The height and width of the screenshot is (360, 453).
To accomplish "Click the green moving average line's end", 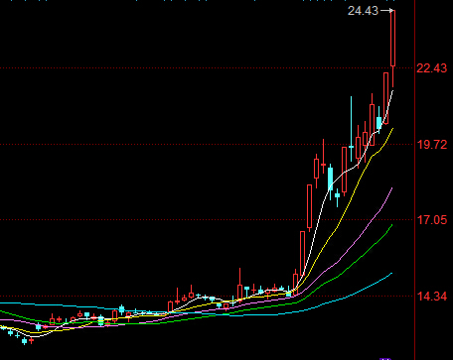I will [391, 226].
